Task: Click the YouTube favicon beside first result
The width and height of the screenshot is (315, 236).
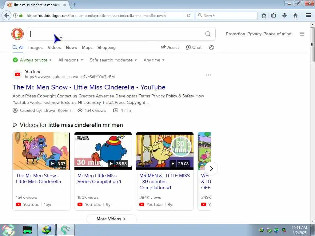Action: coord(18,74)
